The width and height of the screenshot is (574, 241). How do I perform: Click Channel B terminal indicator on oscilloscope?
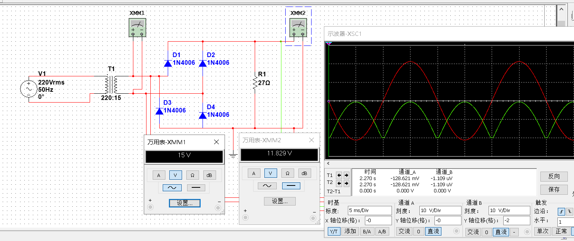pyautogui.click(x=527, y=232)
